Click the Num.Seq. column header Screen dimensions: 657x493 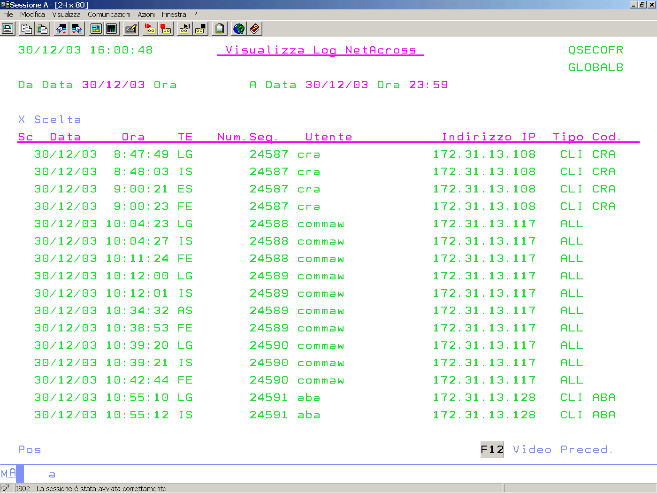[x=248, y=137]
